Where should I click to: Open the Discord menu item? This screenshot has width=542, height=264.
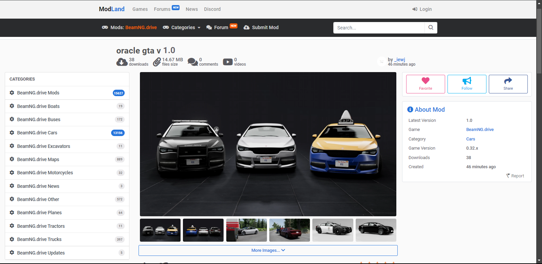coord(212,9)
